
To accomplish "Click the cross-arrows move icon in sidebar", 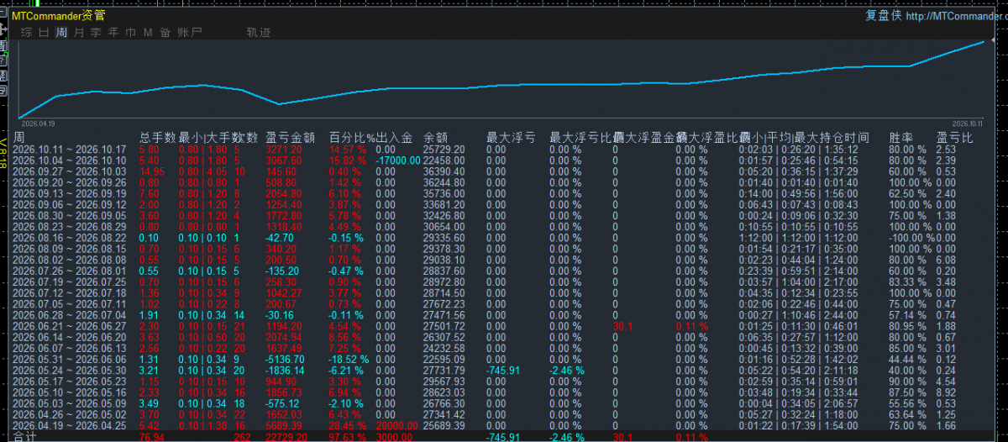I will click(x=3, y=30).
